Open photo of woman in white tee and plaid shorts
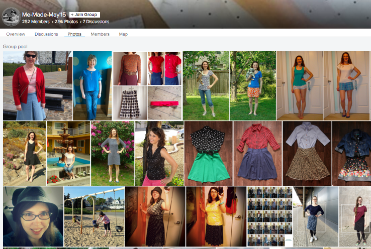Viewport: 371px width, 249px height. coord(346,86)
